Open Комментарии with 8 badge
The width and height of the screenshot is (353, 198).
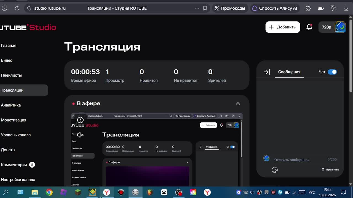pyautogui.click(x=17, y=165)
